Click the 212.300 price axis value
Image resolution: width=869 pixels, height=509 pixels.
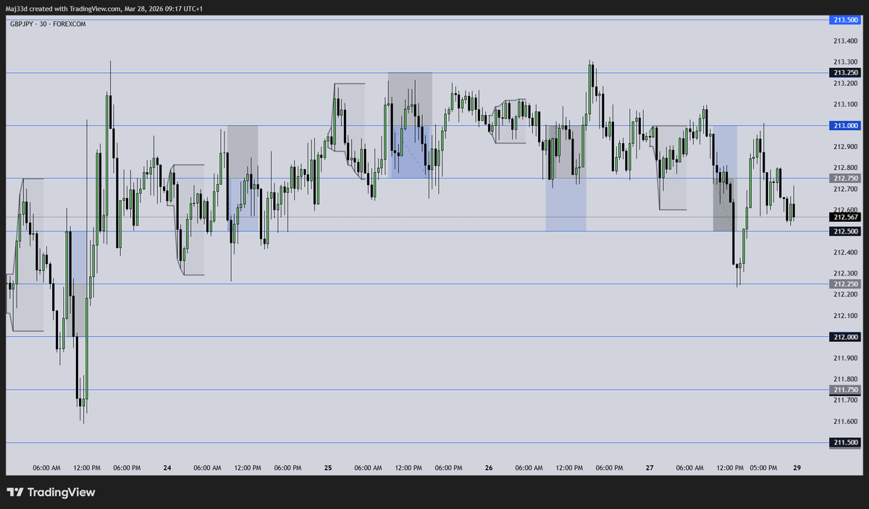847,273
